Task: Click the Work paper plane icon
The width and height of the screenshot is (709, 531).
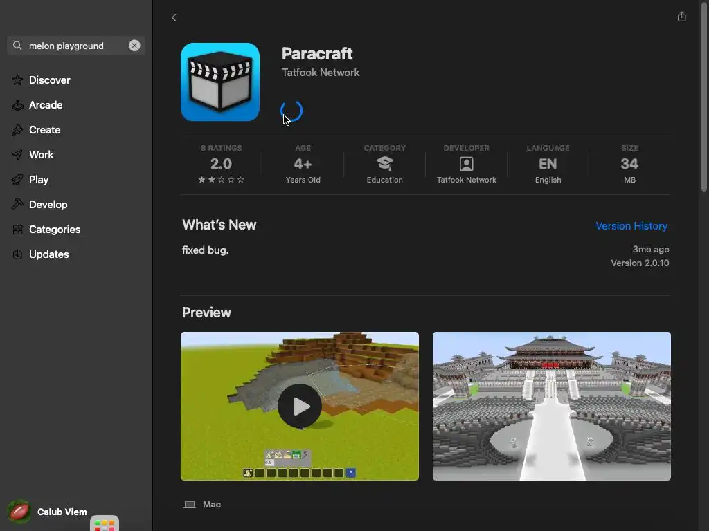Action: 17,155
